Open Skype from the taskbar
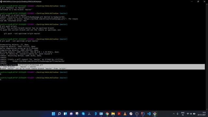The image size is (208, 117). [x=83, y=114]
